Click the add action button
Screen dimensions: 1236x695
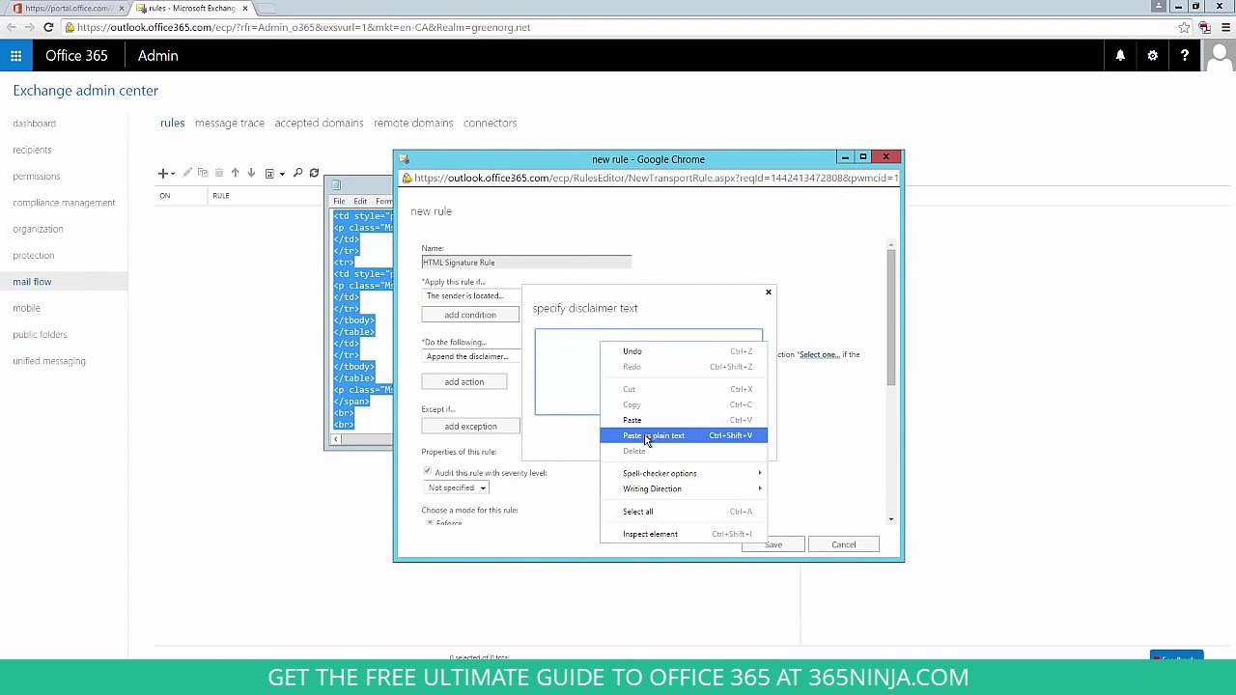point(464,382)
